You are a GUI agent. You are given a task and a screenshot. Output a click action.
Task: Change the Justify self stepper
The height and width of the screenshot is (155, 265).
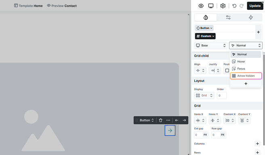215,70
